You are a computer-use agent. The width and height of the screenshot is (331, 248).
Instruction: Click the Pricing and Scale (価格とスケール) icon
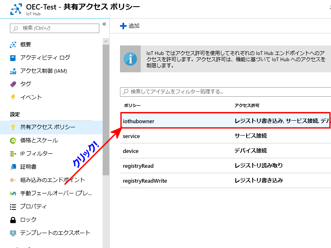(x=13, y=141)
